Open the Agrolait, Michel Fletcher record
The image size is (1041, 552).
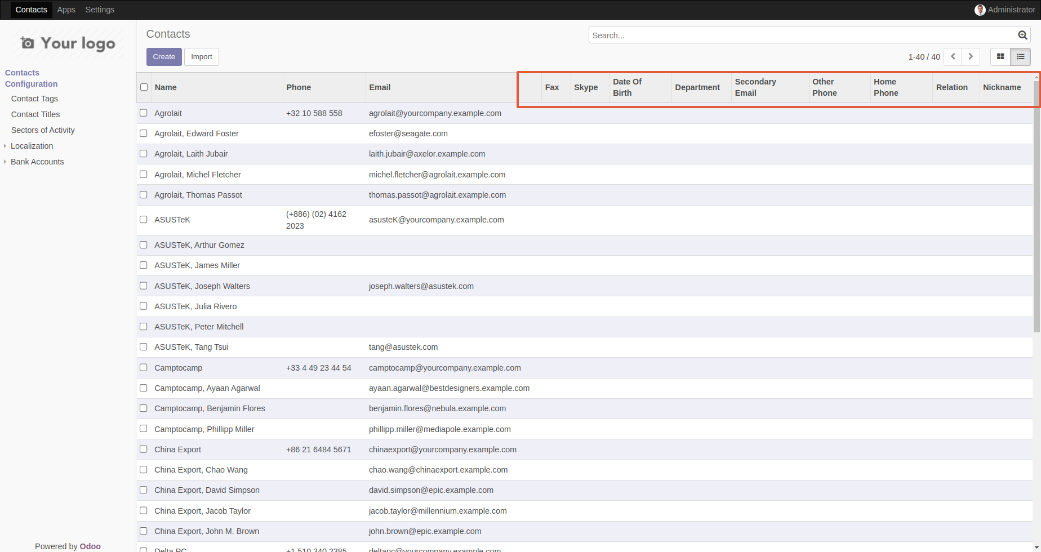198,175
